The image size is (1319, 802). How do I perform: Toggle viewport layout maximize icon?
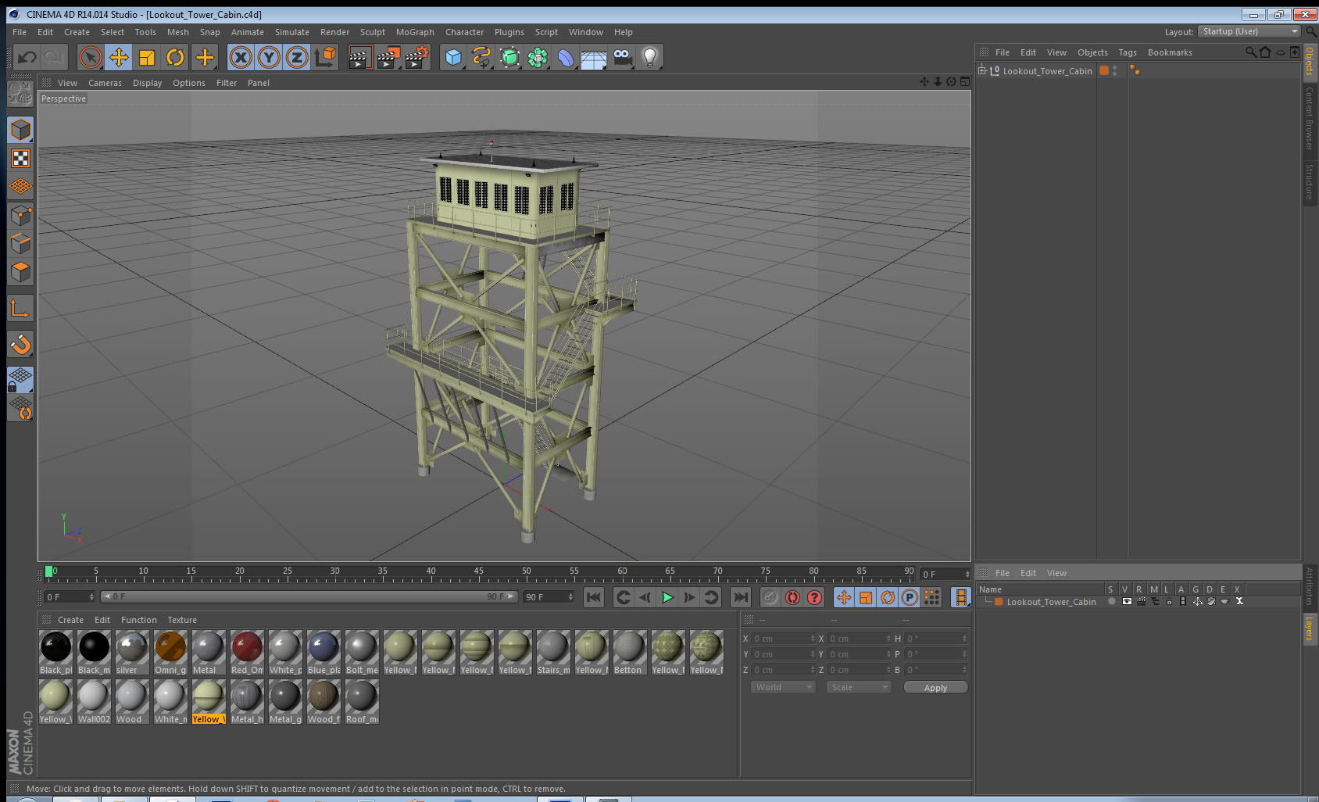[964, 82]
